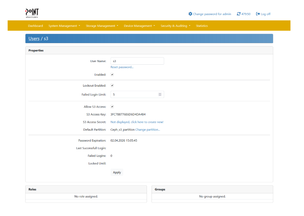Open Change password for admin link

[212, 14]
